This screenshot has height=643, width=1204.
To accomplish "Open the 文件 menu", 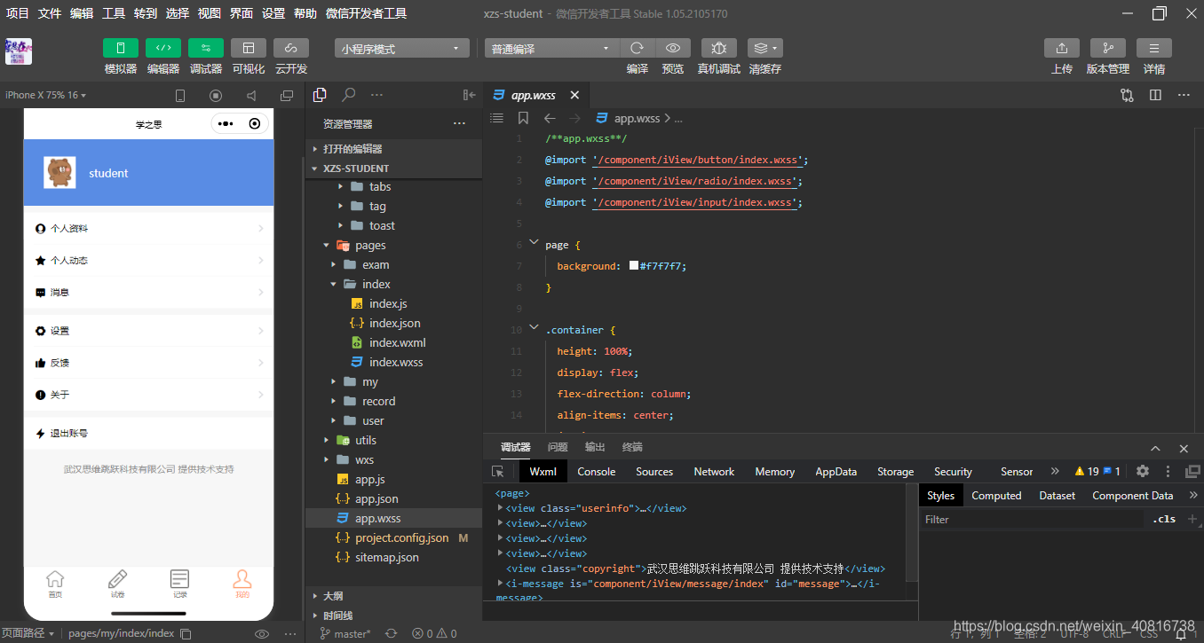I will (50, 13).
